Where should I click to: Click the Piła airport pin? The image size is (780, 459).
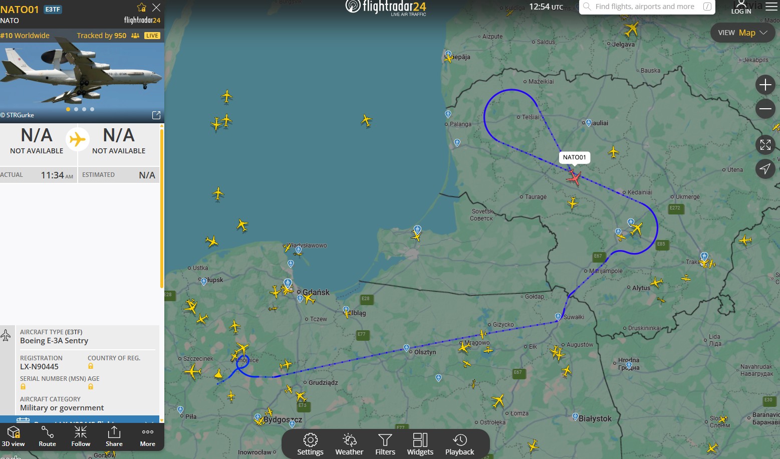tap(180, 410)
